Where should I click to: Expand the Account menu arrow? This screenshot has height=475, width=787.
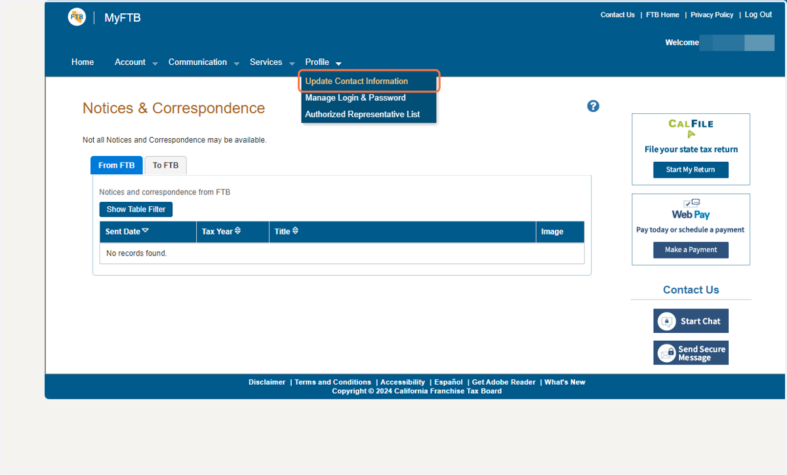click(x=155, y=64)
